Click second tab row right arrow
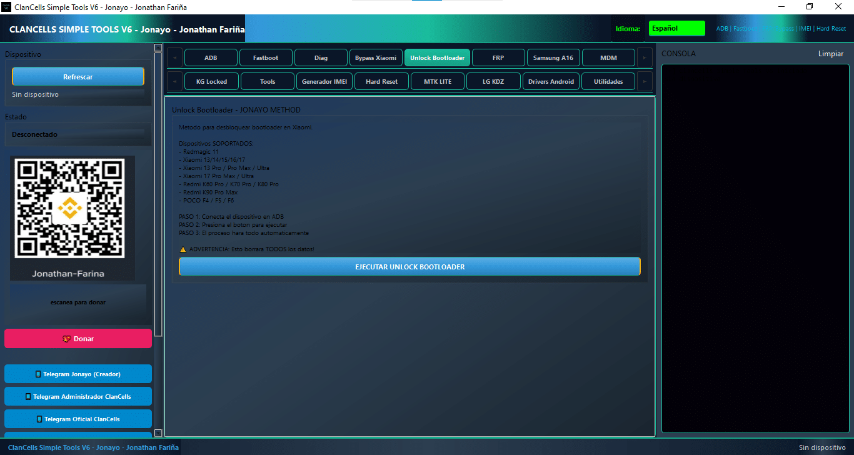 click(645, 81)
